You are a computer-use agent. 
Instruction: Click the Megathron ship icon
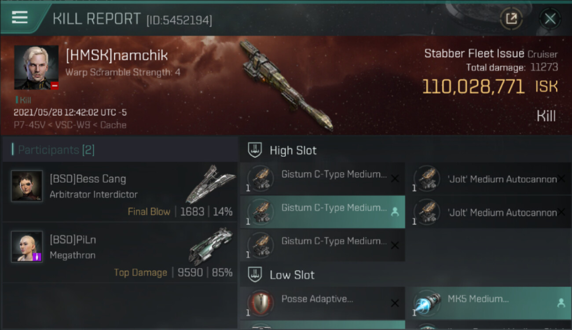210,246
